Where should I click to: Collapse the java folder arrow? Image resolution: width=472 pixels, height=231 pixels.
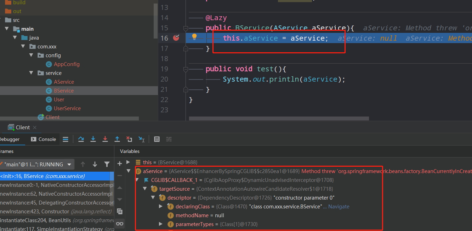coord(15,38)
